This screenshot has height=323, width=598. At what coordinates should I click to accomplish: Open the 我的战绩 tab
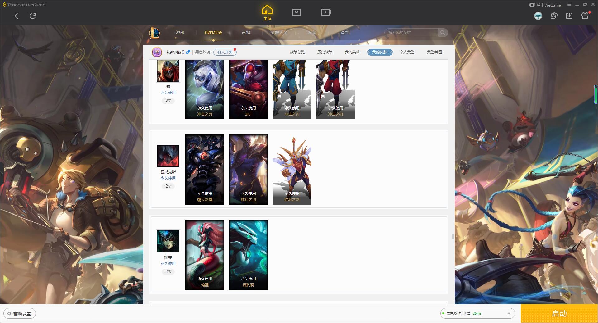213,33
